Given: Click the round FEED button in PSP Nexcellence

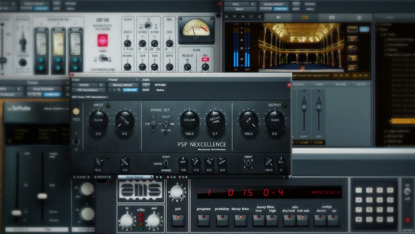Looking at the screenshot, I should (76, 111).
